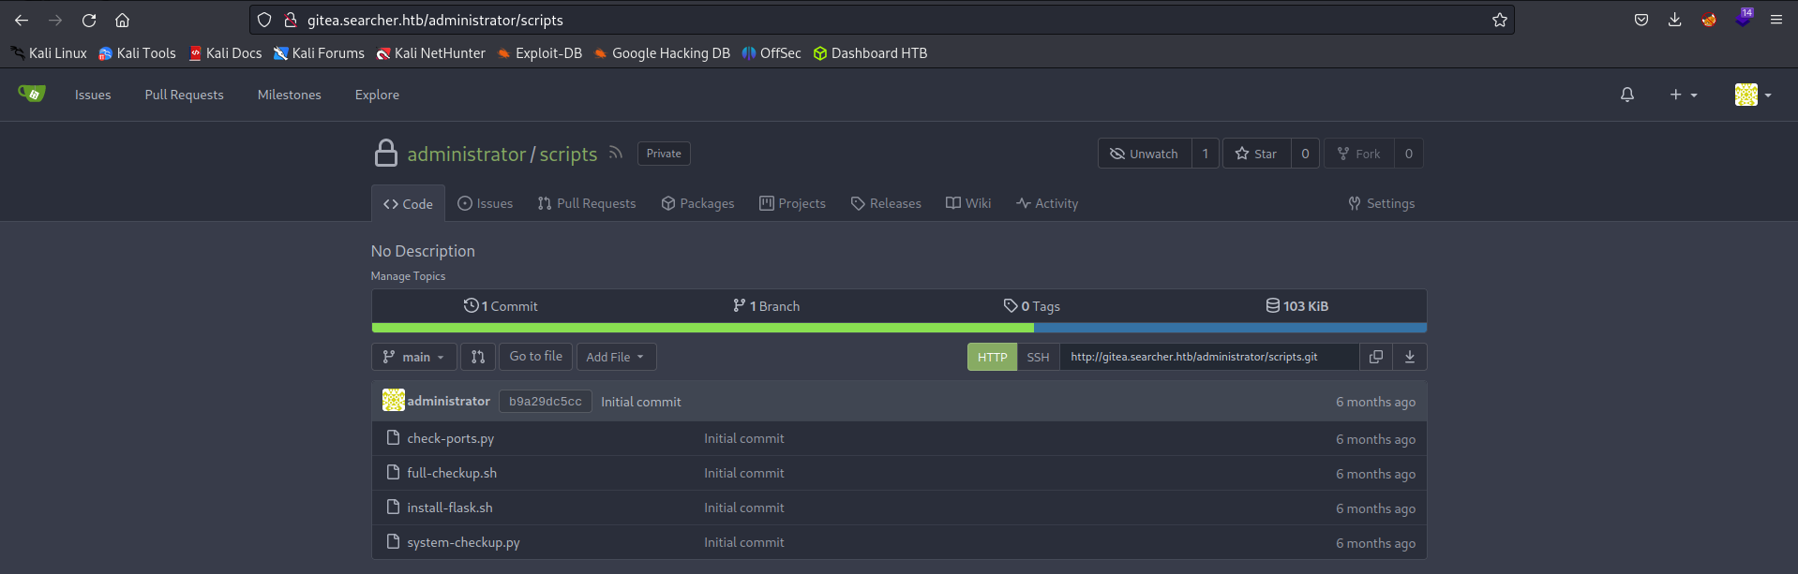Open the repository Settings tab

click(x=1381, y=203)
